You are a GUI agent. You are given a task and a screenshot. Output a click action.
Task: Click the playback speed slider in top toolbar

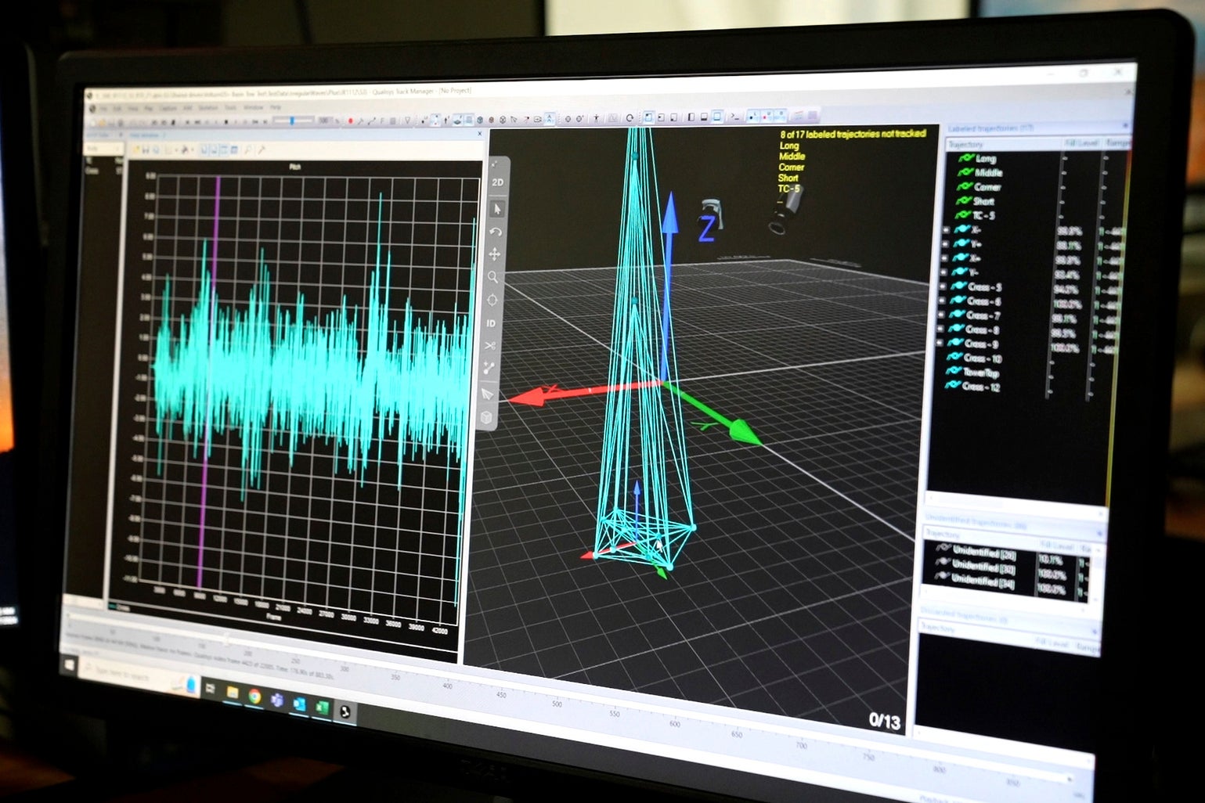click(292, 121)
